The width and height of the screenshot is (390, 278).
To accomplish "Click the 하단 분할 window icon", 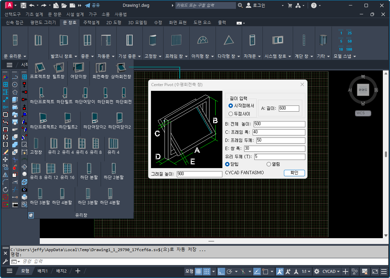I will tap(89, 169).
